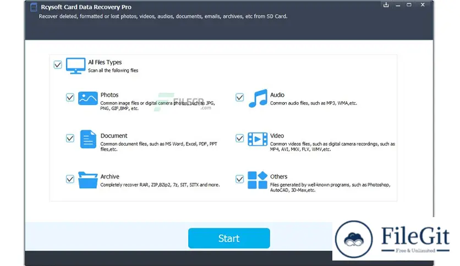The image size is (460, 266).
Task: Click the Video film strip icon
Action: (x=258, y=139)
